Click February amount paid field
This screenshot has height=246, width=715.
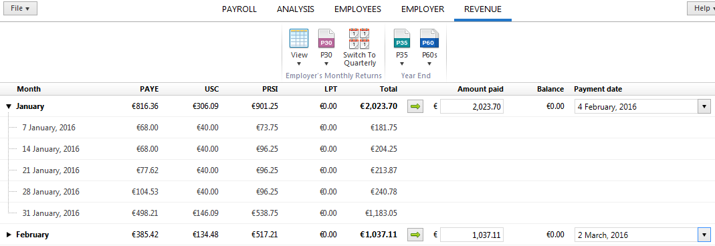pos(472,235)
